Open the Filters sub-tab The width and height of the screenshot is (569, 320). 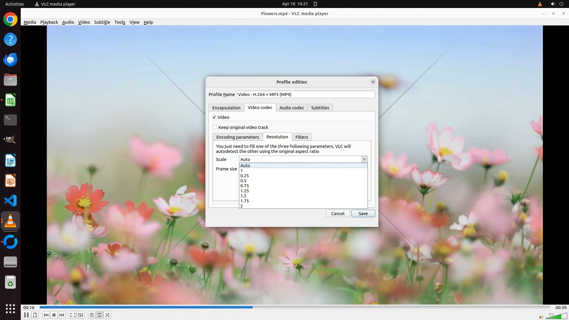click(301, 137)
